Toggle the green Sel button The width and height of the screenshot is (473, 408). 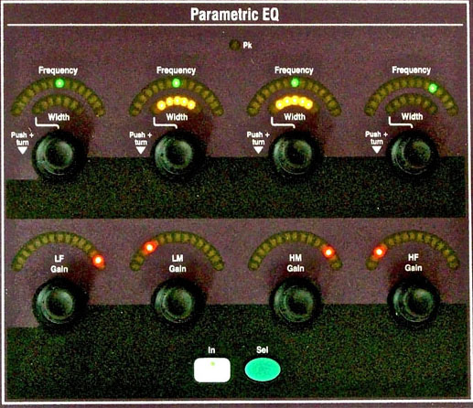[x=263, y=370]
